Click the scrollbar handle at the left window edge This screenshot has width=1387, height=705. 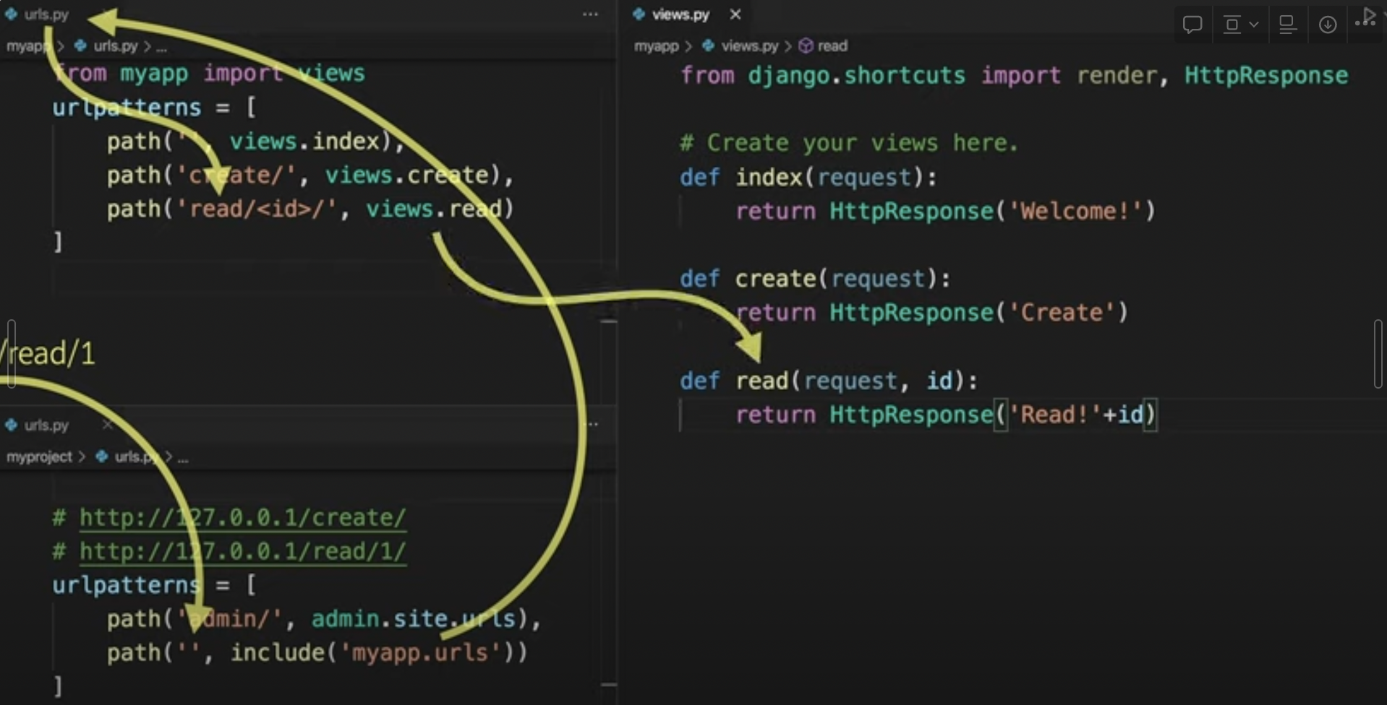coord(10,354)
